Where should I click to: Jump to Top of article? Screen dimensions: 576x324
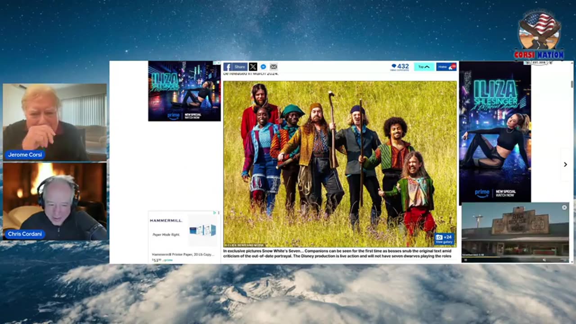424,67
